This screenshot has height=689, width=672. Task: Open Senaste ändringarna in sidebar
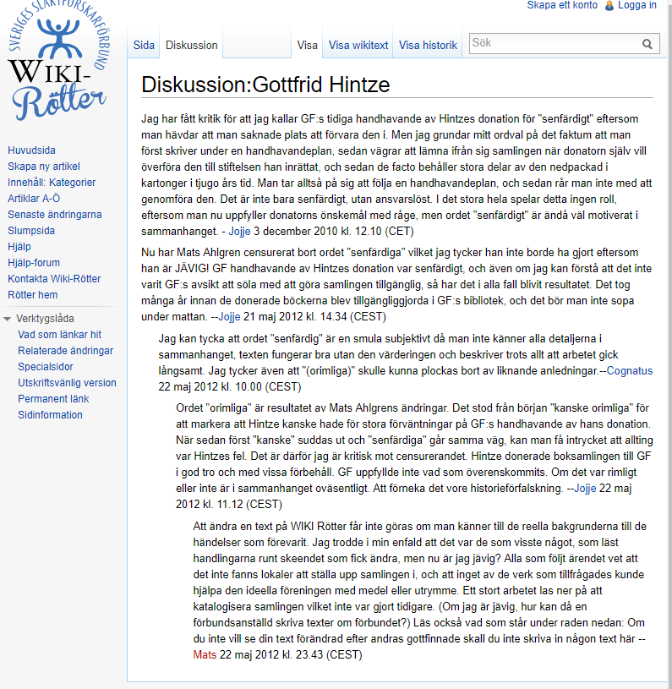tap(55, 215)
